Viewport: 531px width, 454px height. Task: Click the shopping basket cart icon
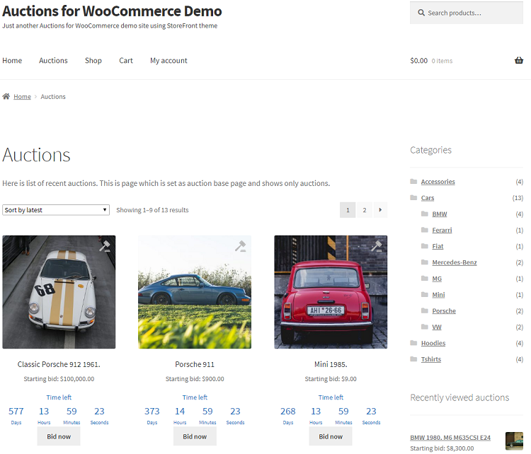click(519, 61)
